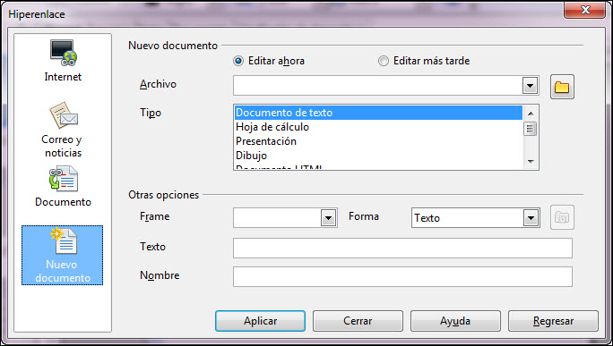Switch to the Documento hyperlink category

coord(63,187)
